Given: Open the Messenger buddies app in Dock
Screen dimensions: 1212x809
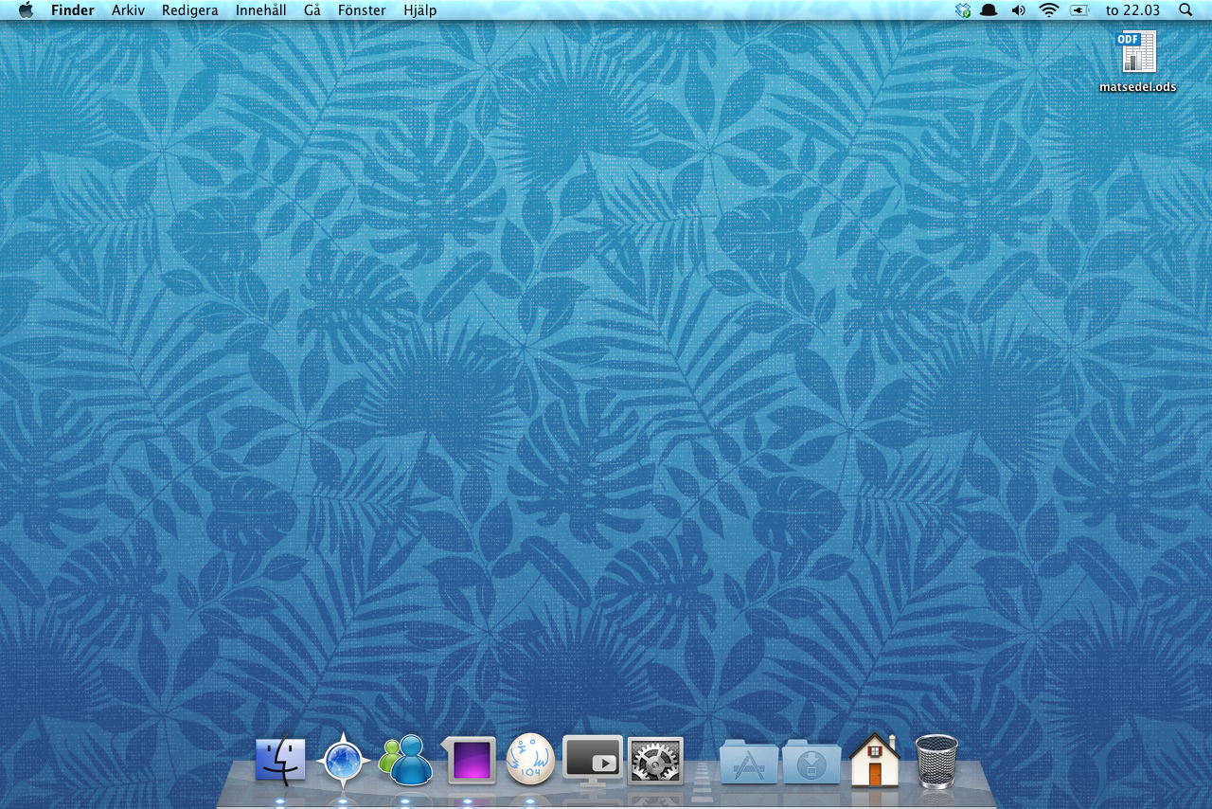Looking at the screenshot, I should (405, 761).
